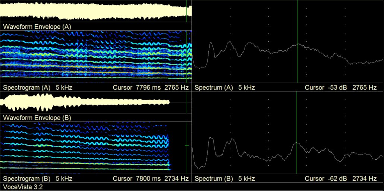
Task: Click the first peak of Spectrum (B) curve
Action: pos(211,138)
